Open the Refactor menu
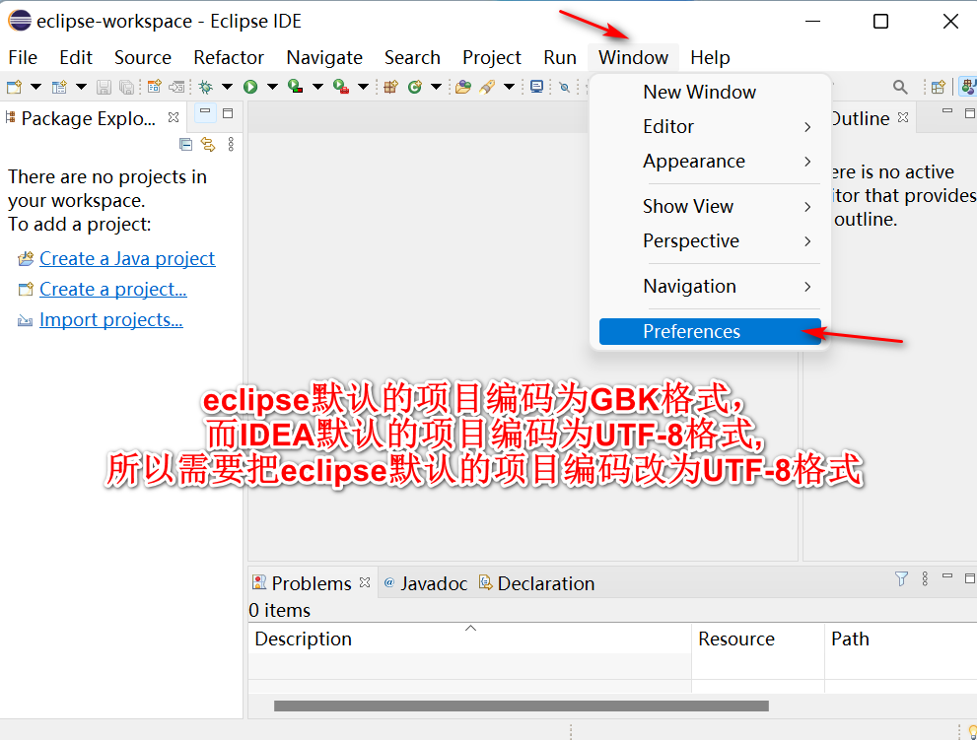The height and width of the screenshot is (740, 977). 229,57
